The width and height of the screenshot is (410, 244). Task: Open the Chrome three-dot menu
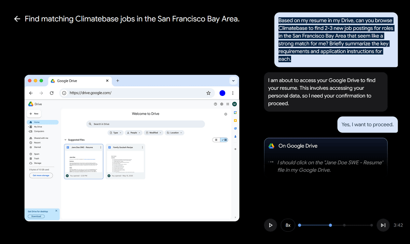point(233,93)
